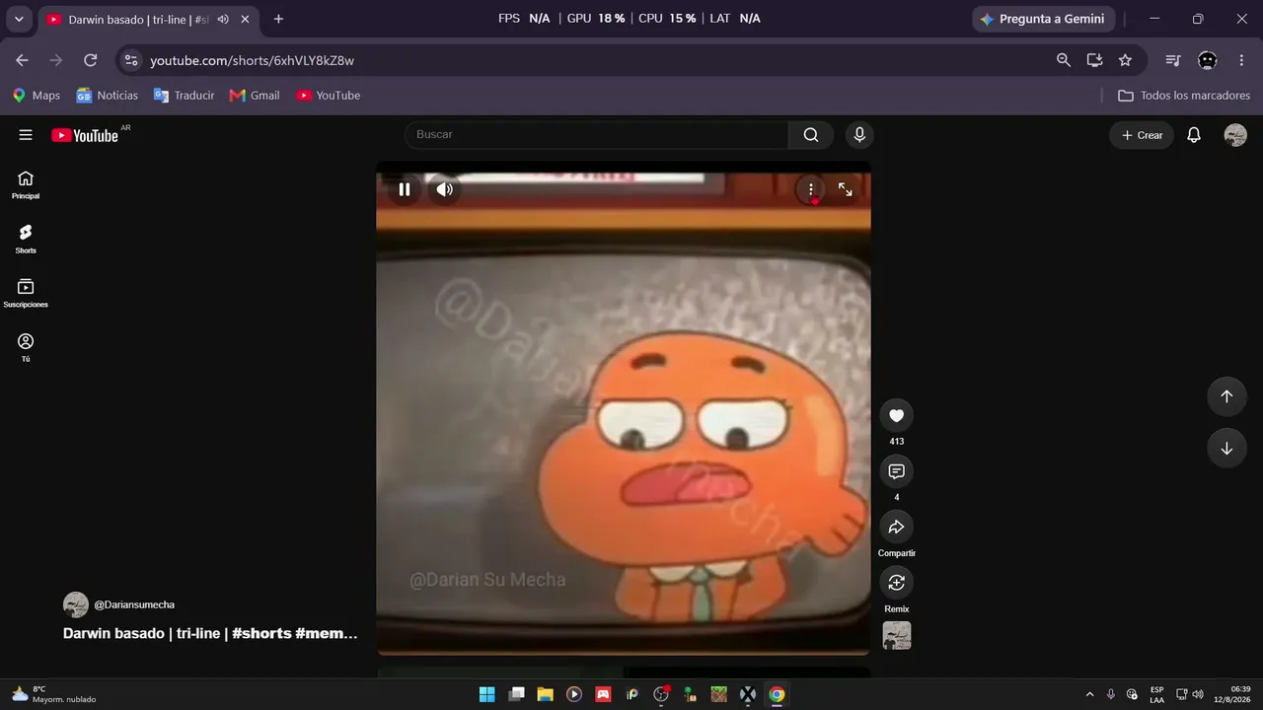Open the system volume tray icon
Screen dimensions: 1263x710
pos(1198,694)
